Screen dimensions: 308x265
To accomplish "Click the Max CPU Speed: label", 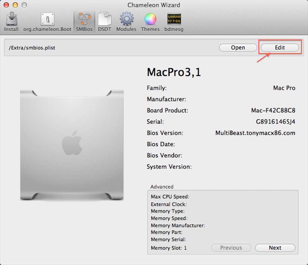I will [x=170, y=197].
